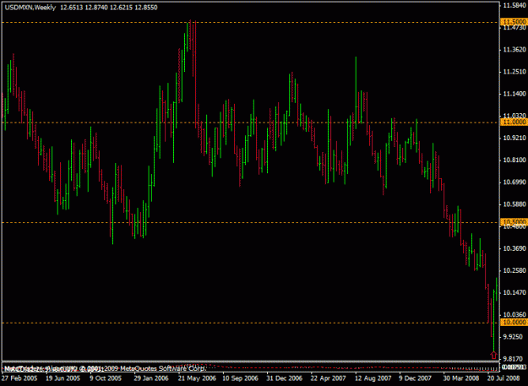Click the 19 Jun 2005 date label
The width and height of the screenshot is (528, 386).
(63, 378)
